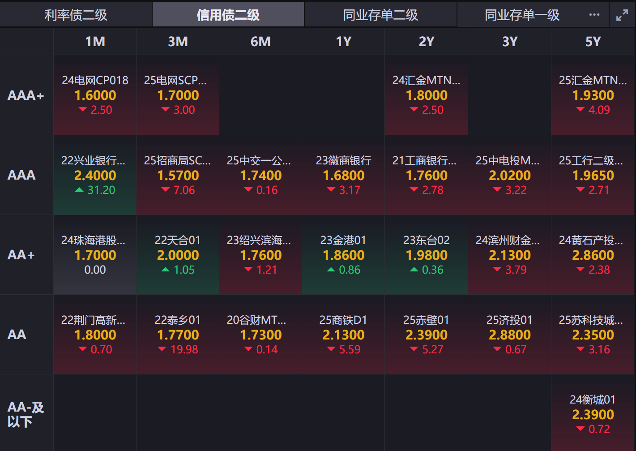The width and height of the screenshot is (636, 451).
Task: Expand the panel to fullscreen
Action: click(622, 15)
